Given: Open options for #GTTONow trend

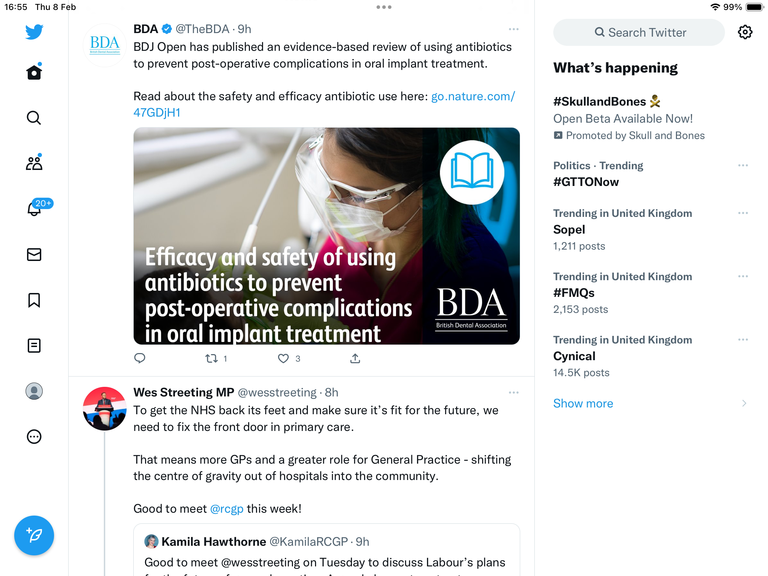Looking at the screenshot, I should click(743, 165).
